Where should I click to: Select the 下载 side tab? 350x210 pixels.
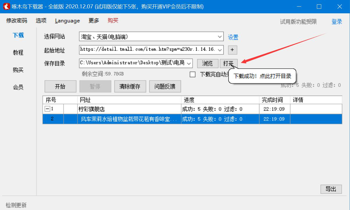[18, 35]
